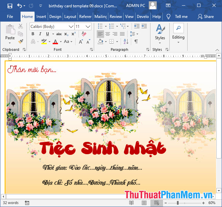Click the Increase Indent icon
The width and height of the screenshot is (222, 207).
click(144, 26)
